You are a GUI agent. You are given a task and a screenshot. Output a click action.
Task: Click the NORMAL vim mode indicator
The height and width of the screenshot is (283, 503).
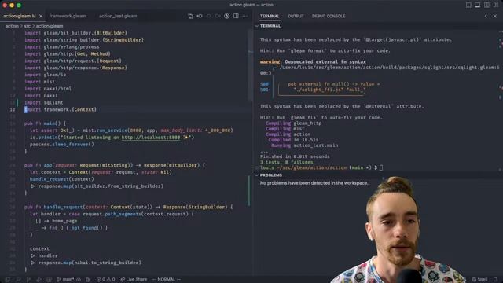166,280
